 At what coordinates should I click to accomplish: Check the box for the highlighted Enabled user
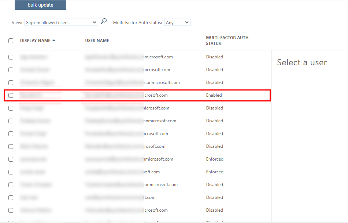tap(11, 95)
